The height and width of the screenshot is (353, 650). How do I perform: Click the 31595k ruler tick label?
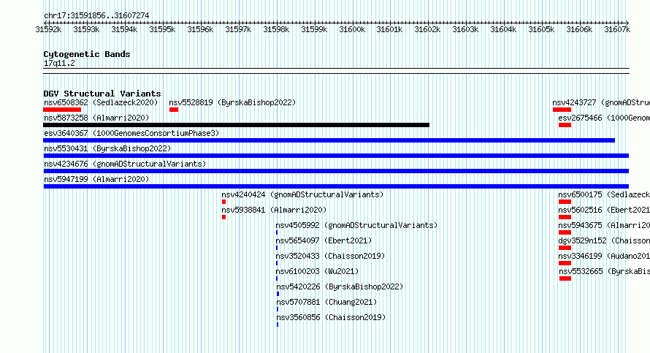(x=162, y=29)
